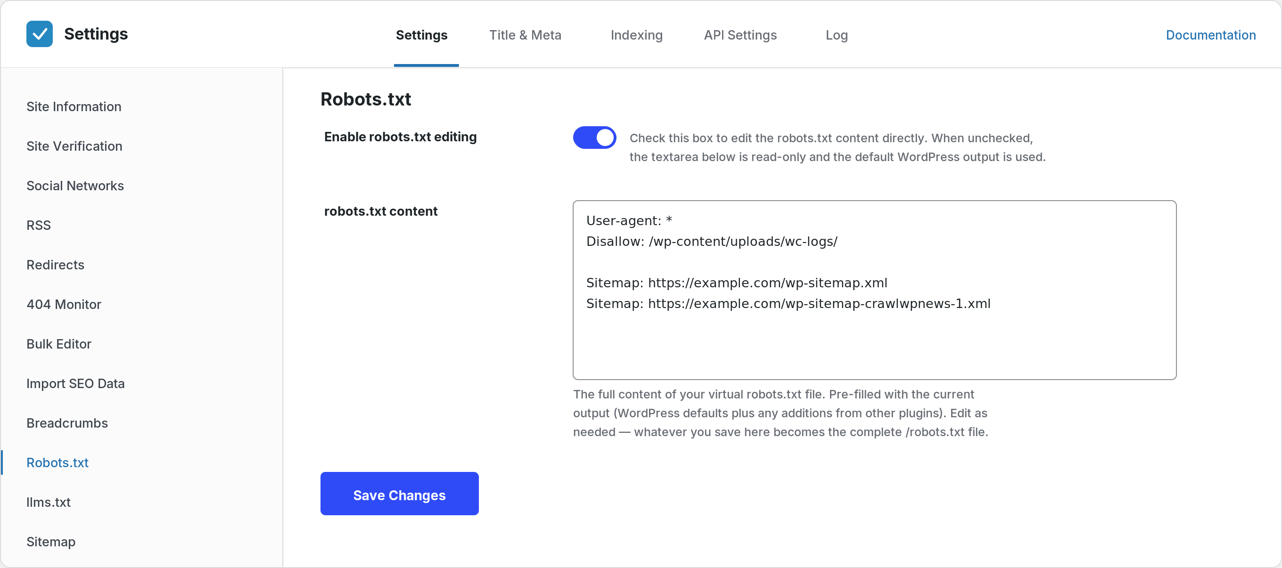1282x568 pixels.
Task: Go to Social Networks settings
Action: (x=74, y=186)
